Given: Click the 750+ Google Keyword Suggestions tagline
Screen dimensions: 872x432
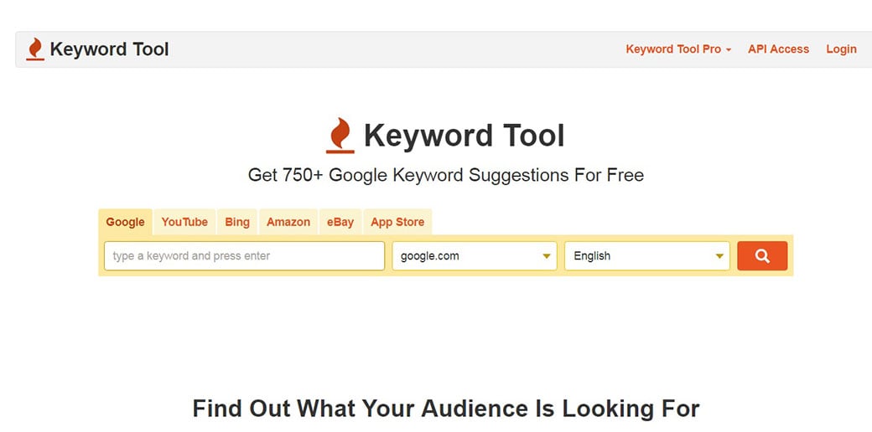Looking at the screenshot, I should [x=446, y=175].
